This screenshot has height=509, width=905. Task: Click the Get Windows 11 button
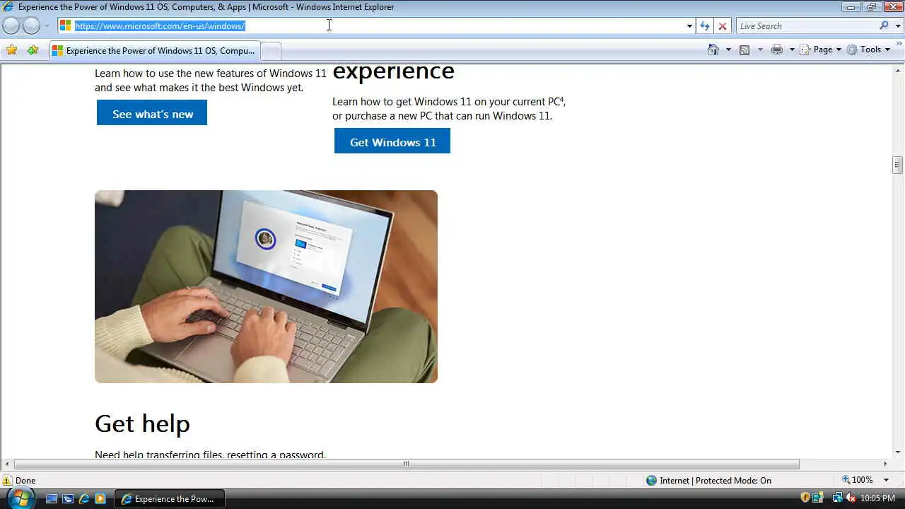(x=392, y=141)
